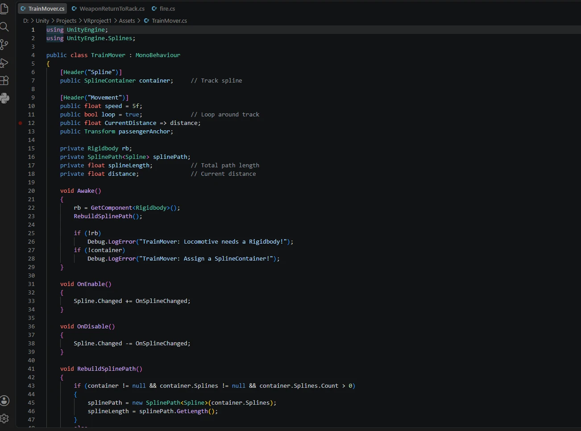Open the TrainMover.cs breadcrumb file entry
This screenshot has width=581, height=431.
(x=169, y=21)
